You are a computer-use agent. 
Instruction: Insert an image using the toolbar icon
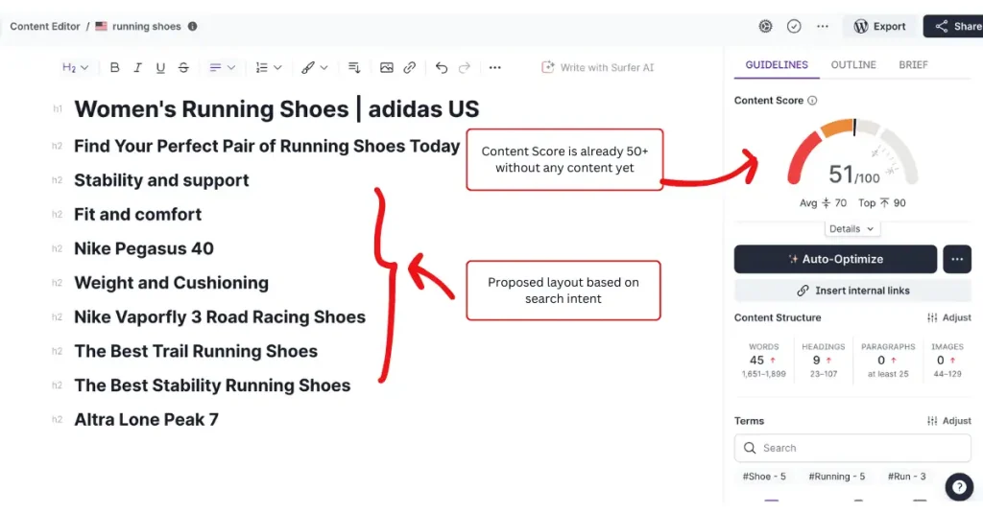click(387, 68)
